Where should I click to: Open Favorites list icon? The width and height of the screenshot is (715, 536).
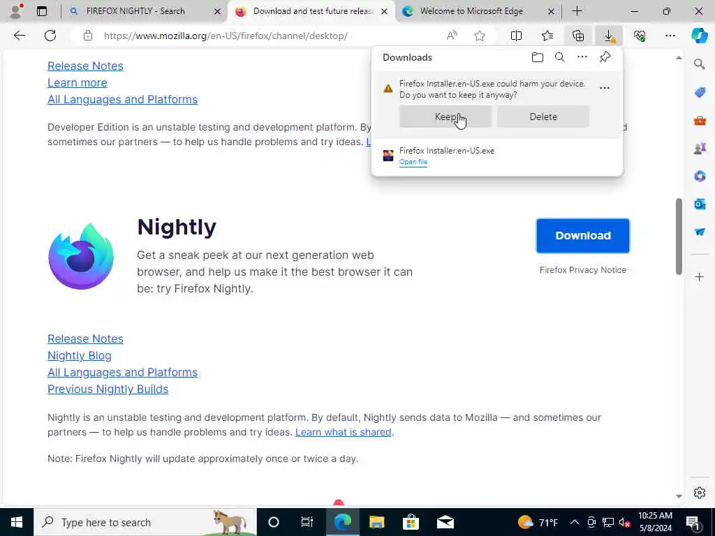point(547,36)
